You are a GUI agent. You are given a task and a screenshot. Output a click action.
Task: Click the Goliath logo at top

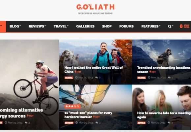[95, 7]
